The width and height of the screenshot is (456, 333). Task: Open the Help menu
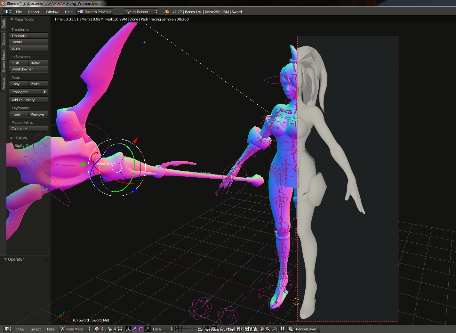pos(69,12)
